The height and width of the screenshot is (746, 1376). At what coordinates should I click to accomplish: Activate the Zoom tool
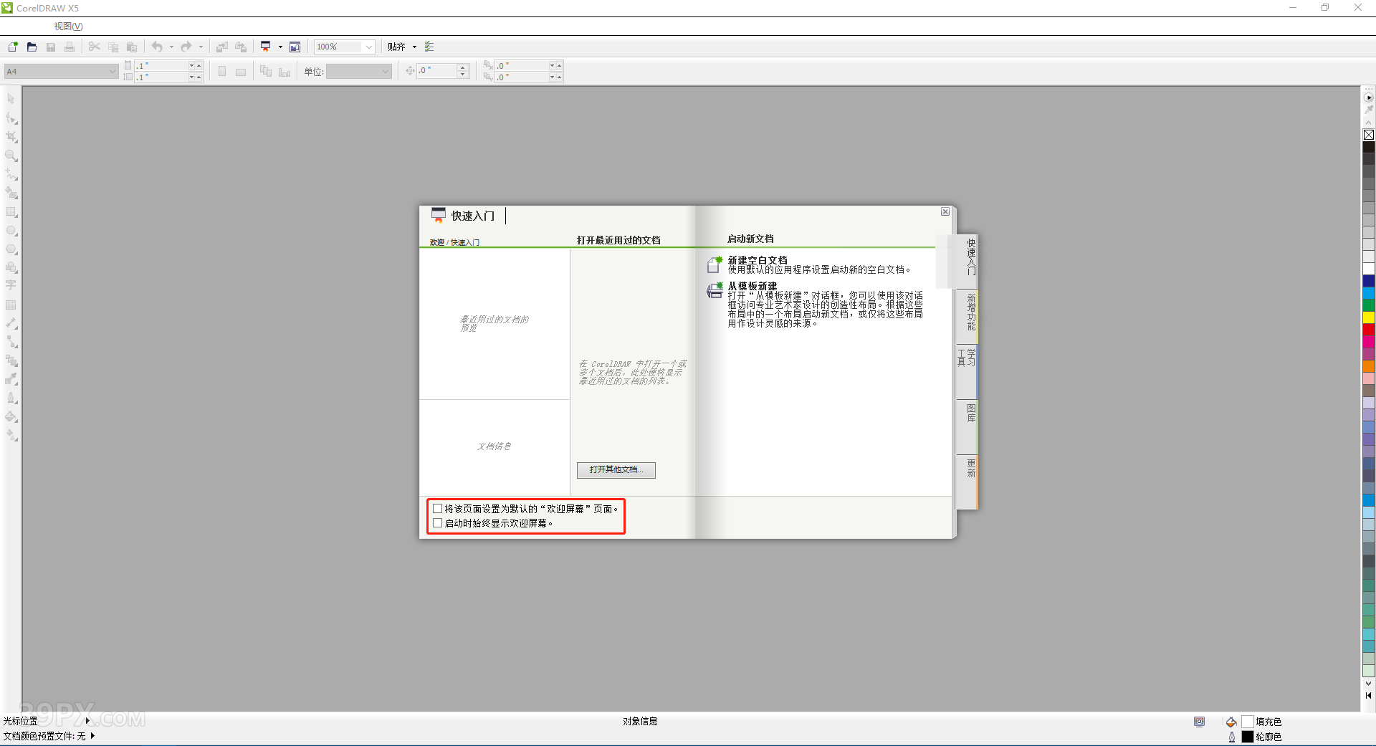11,156
